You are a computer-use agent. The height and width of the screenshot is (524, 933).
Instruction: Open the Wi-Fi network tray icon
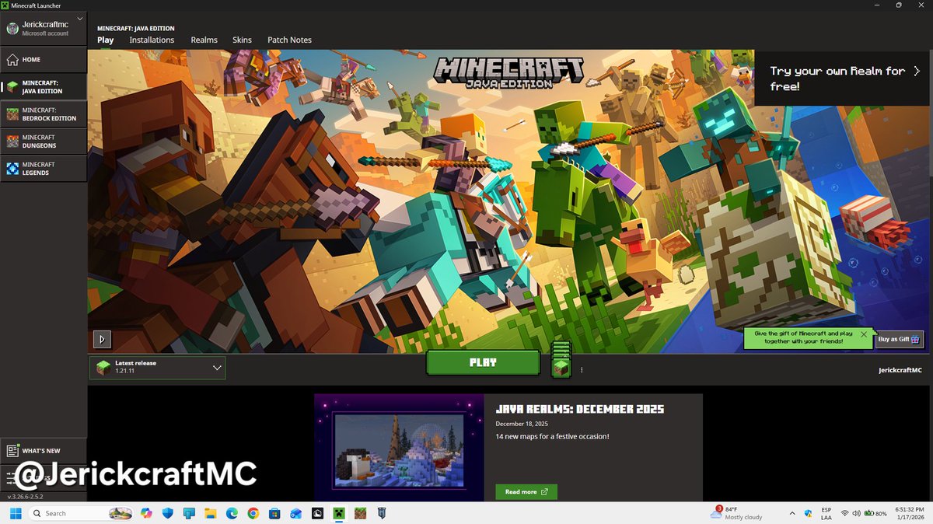tap(844, 513)
